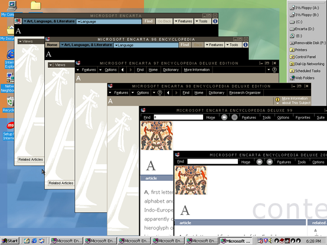Open Encarta (D:) drive
The width and height of the screenshot is (327, 245).
[x=302, y=29]
